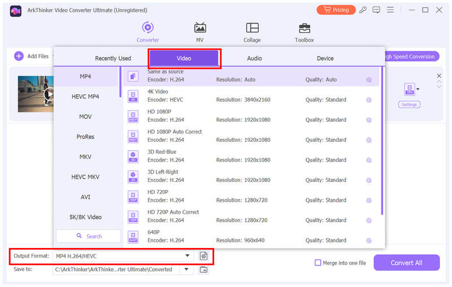Open custom profile settings next to Output Format
Image resolution: width=452 pixels, height=287 pixels.
point(203,256)
